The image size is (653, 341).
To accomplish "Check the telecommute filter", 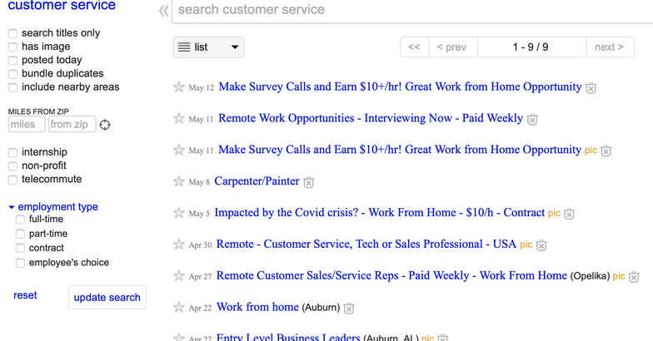I will 13,180.
